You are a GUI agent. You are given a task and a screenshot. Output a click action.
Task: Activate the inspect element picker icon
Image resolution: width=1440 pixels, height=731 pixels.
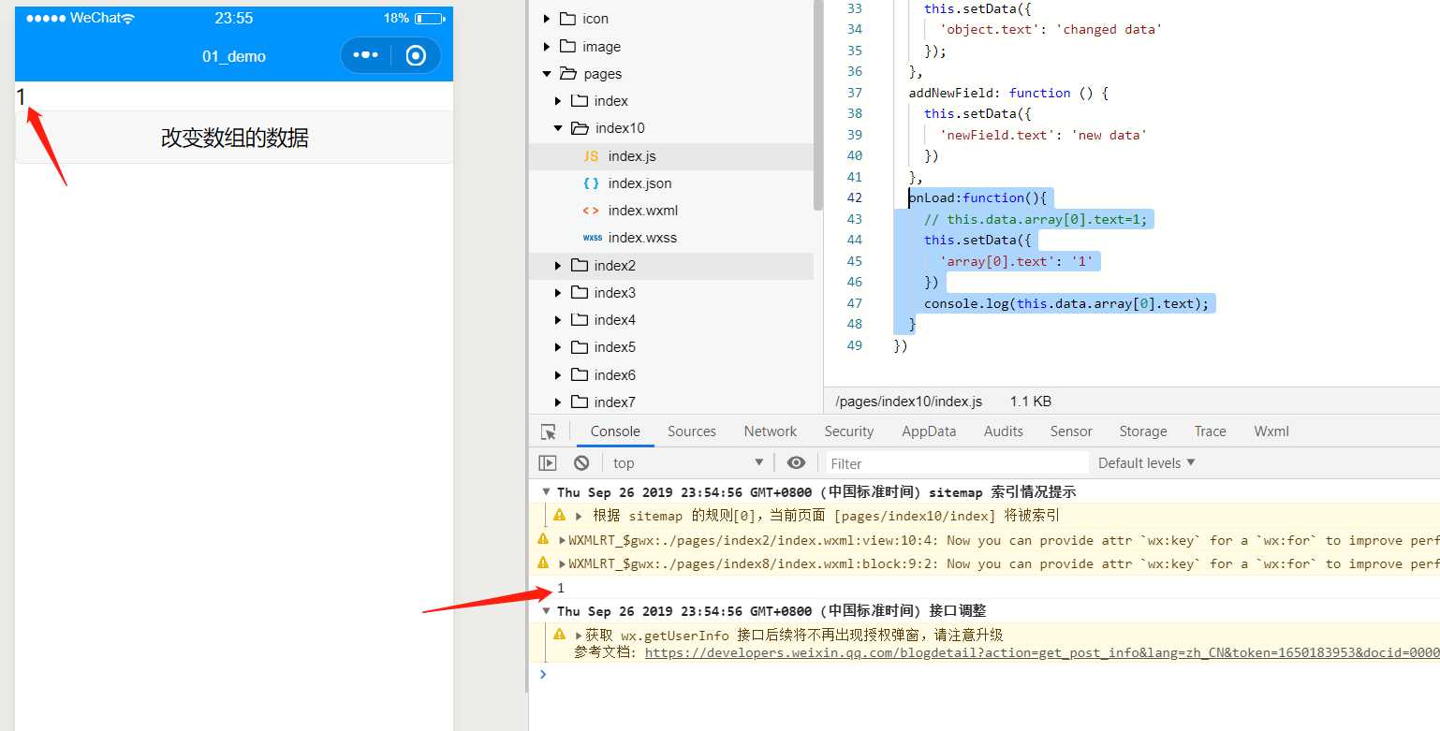549,431
